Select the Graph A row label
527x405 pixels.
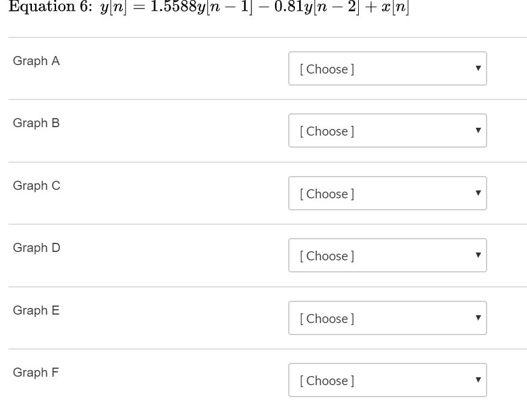click(36, 60)
